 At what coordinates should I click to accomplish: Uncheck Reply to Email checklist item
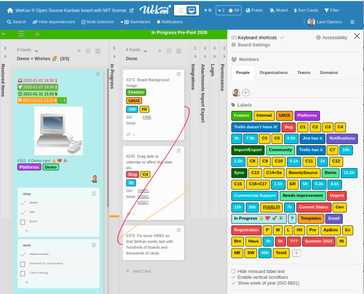pyautogui.click(x=23, y=254)
